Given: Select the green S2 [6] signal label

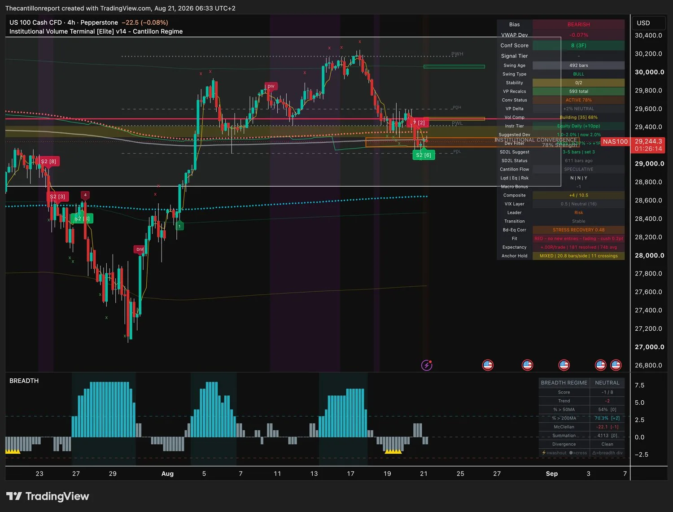Looking at the screenshot, I should point(424,155).
